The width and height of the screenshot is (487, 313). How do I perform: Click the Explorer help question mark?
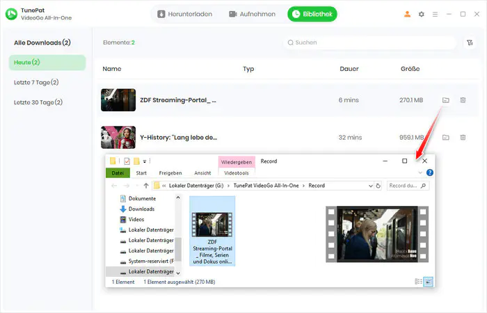point(430,172)
